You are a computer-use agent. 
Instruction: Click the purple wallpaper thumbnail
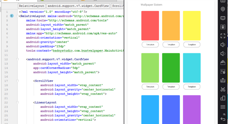pos(192,109)
